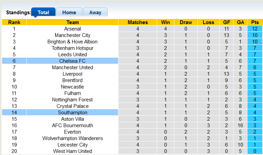Switch to the Total standings tab
Screen dimensions: 263x155
[43, 13]
